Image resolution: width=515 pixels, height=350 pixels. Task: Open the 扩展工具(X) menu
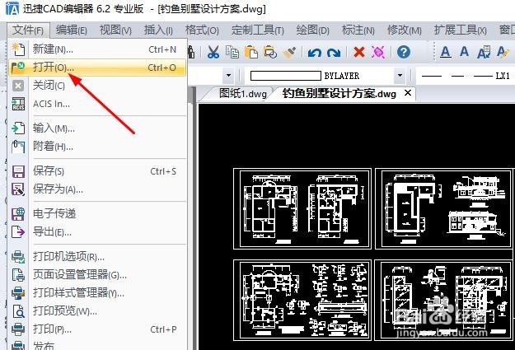(x=460, y=30)
